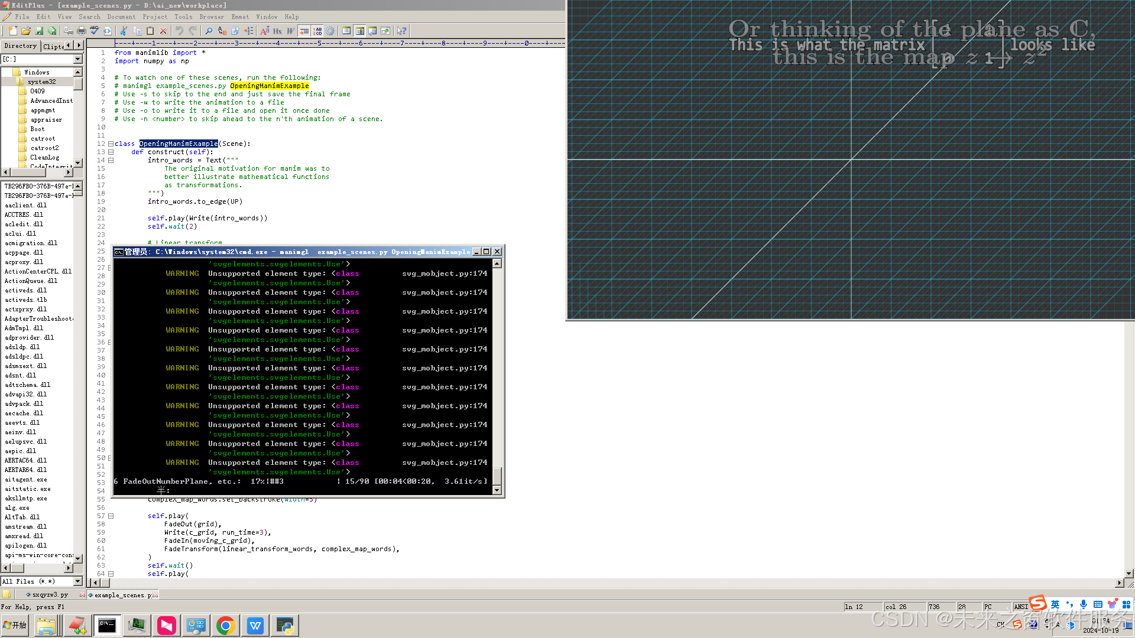Switch to sxqyzw3.py document tab
Viewport: 1135px width, 638px height.
pyautogui.click(x=50, y=595)
